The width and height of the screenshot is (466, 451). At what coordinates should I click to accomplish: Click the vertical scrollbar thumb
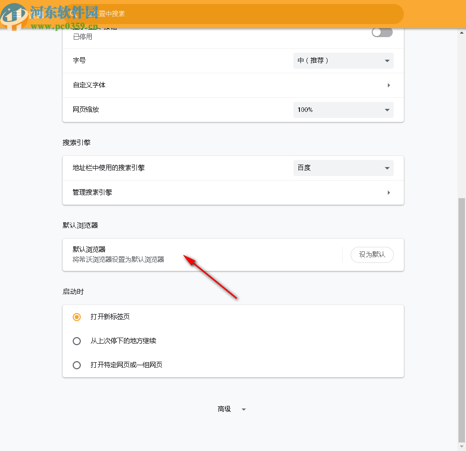[461, 321]
